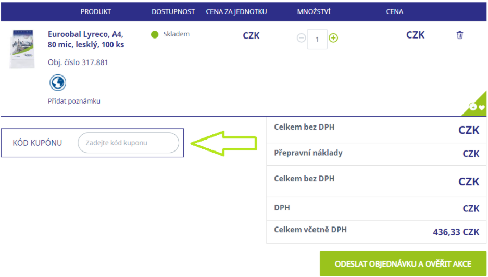Click the Přidat poznámku link
Viewport: 488px width, 277px height.
pyautogui.click(x=74, y=101)
